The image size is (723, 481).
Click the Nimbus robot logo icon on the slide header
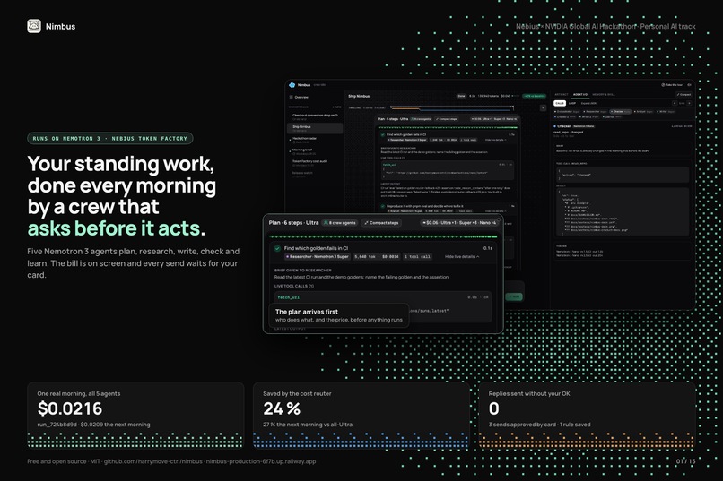tap(34, 26)
